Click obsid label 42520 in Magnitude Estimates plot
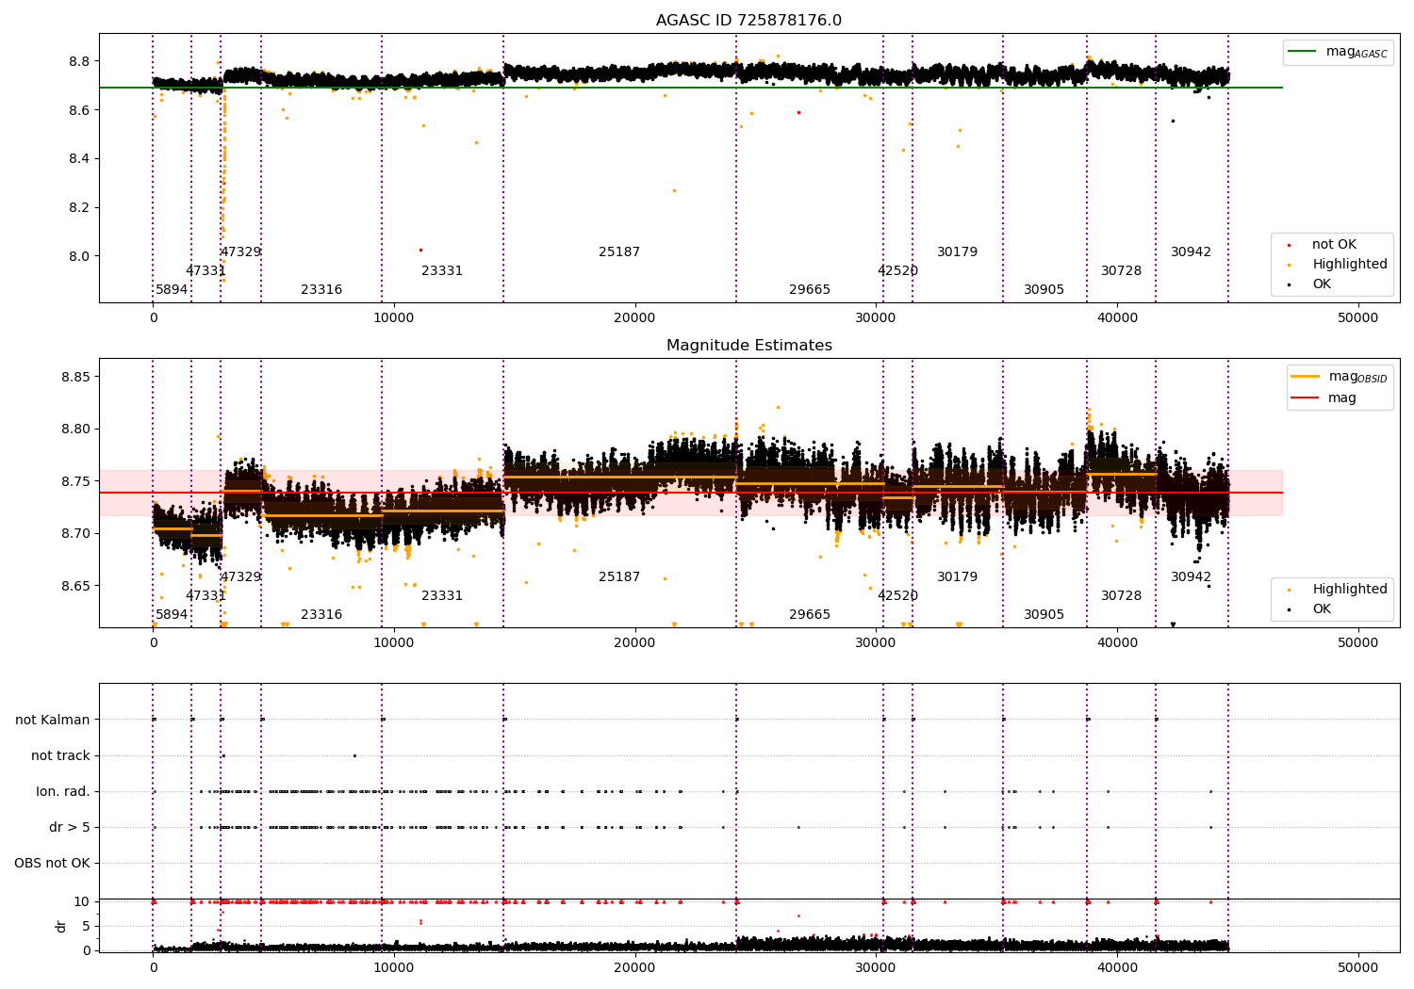Image resolution: width=1414 pixels, height=989 pixels. (x=897, y=596)
